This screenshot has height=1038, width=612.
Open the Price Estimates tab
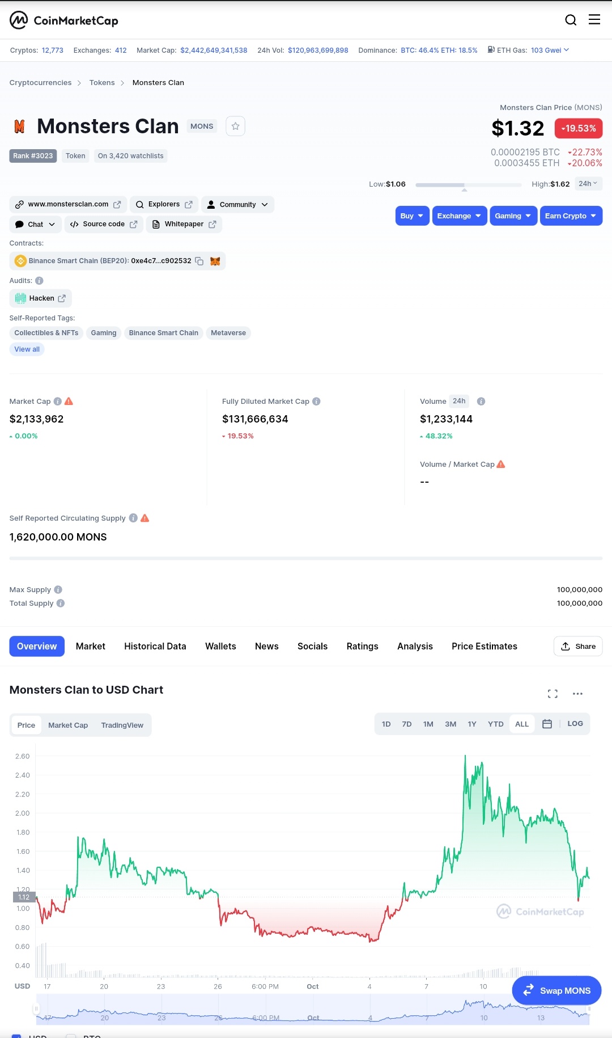[x=484, y=646]
